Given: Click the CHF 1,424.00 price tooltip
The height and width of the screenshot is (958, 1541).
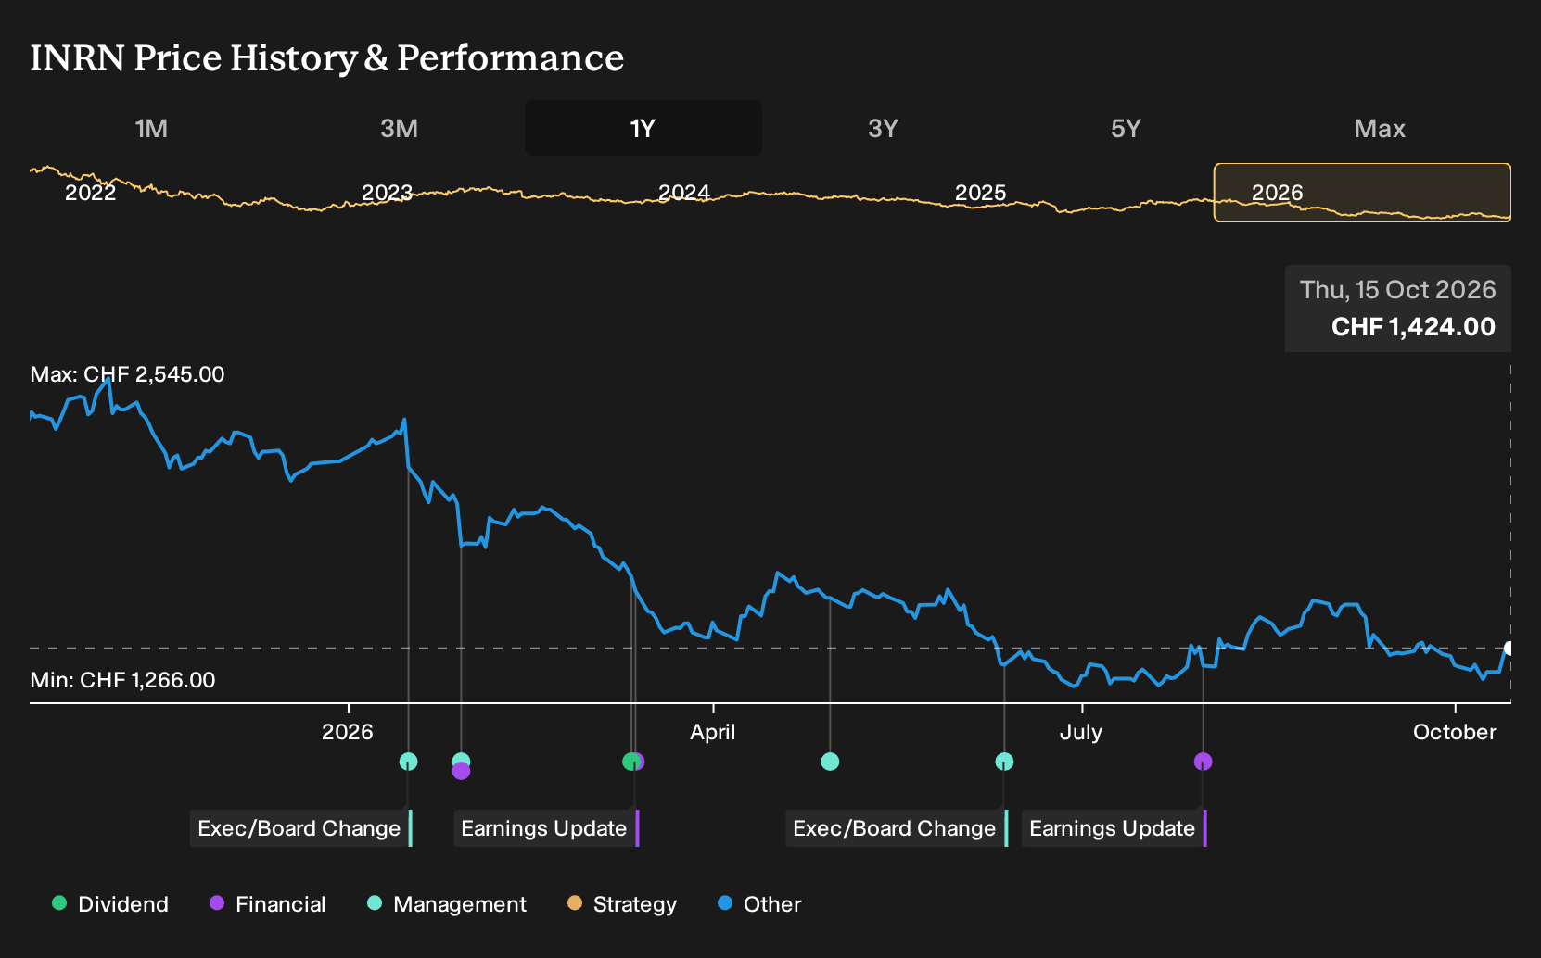Looking at the screenshot, I should (1398, 309).
